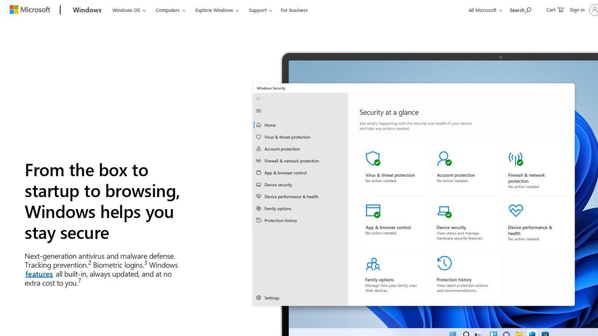Click Device performance & health heart tile icon
Screen dimensions: 598x336
(516, 211)
